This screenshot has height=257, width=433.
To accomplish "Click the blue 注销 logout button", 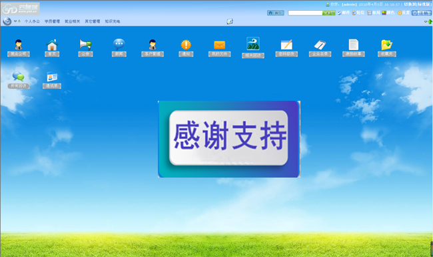I will 422,13.
